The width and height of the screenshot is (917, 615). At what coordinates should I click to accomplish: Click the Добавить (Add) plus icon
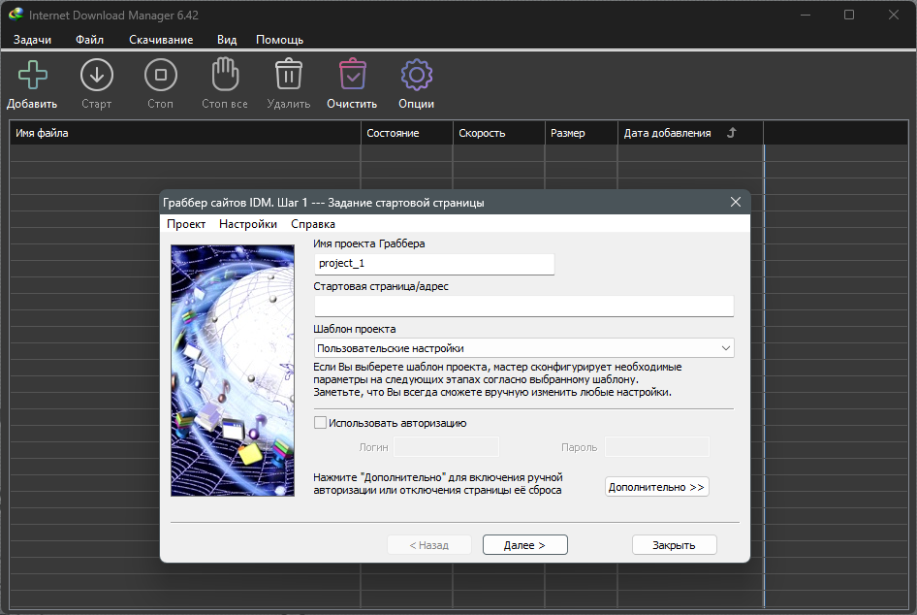(x=32, y=76)
